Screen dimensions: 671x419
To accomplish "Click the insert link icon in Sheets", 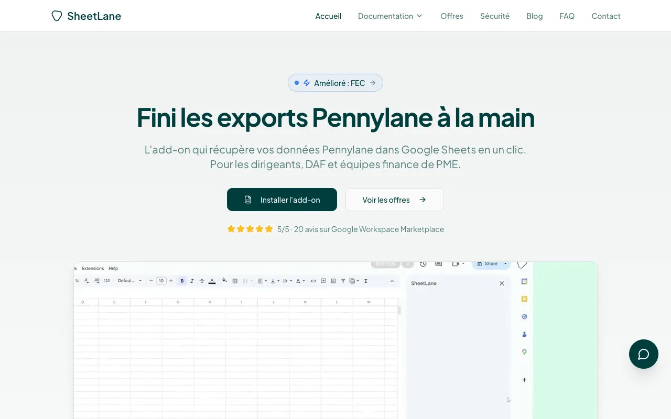I will pyautogui.click(x=313, y=281).
